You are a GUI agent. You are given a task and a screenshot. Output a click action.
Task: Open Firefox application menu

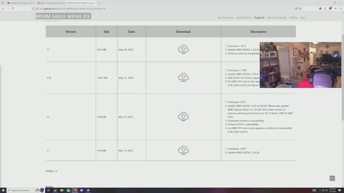341,9
